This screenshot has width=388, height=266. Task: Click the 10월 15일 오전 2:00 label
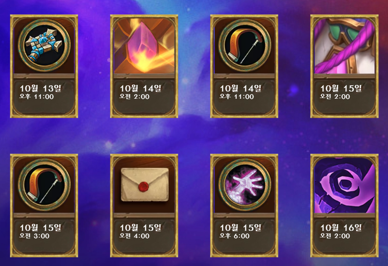tap(341, 92)
